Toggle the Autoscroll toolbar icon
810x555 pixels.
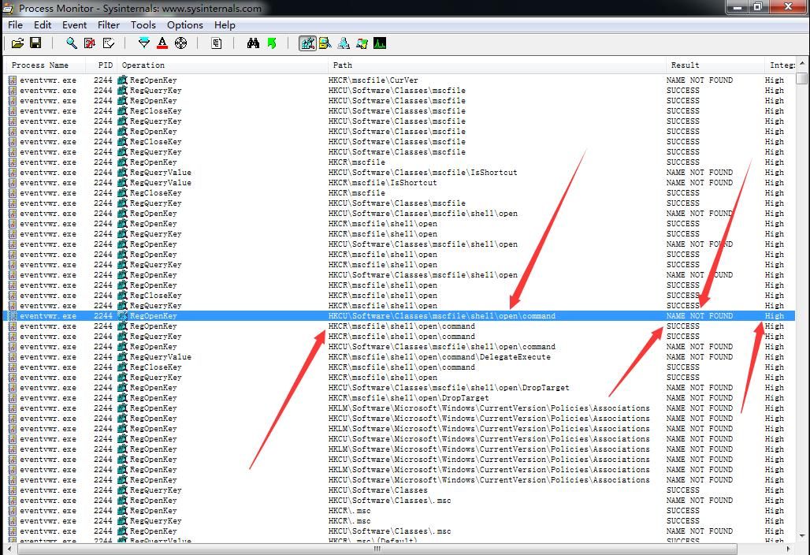click(90, 43)
